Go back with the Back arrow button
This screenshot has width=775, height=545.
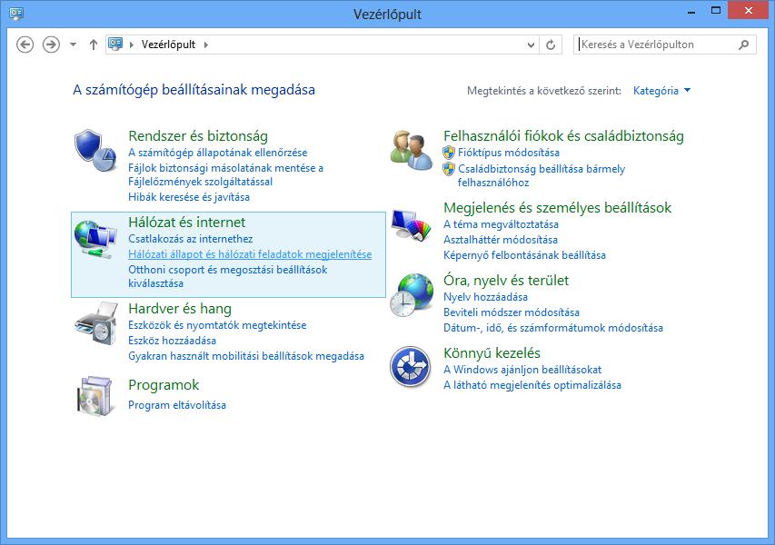pos(25,45)
